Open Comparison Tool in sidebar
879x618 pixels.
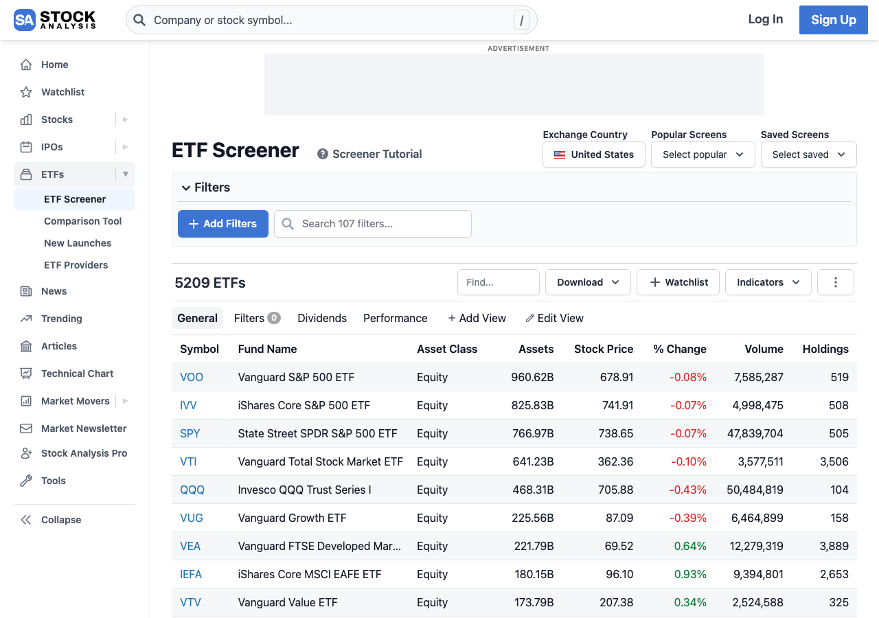coord(83,221)
